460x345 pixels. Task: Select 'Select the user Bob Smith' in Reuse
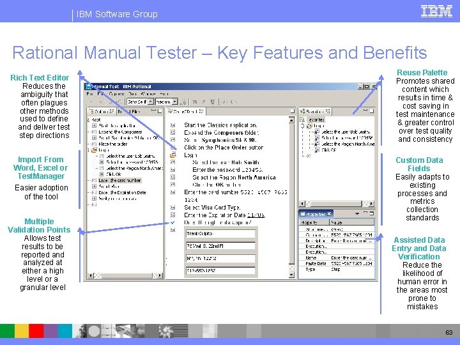(x=346, y=132)
